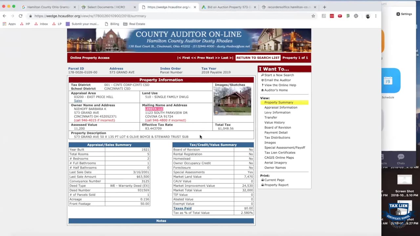Screen dimensions: 420x236
Task: Switch to recordersoffice.hamilton tab
Action: coord(289,7)
